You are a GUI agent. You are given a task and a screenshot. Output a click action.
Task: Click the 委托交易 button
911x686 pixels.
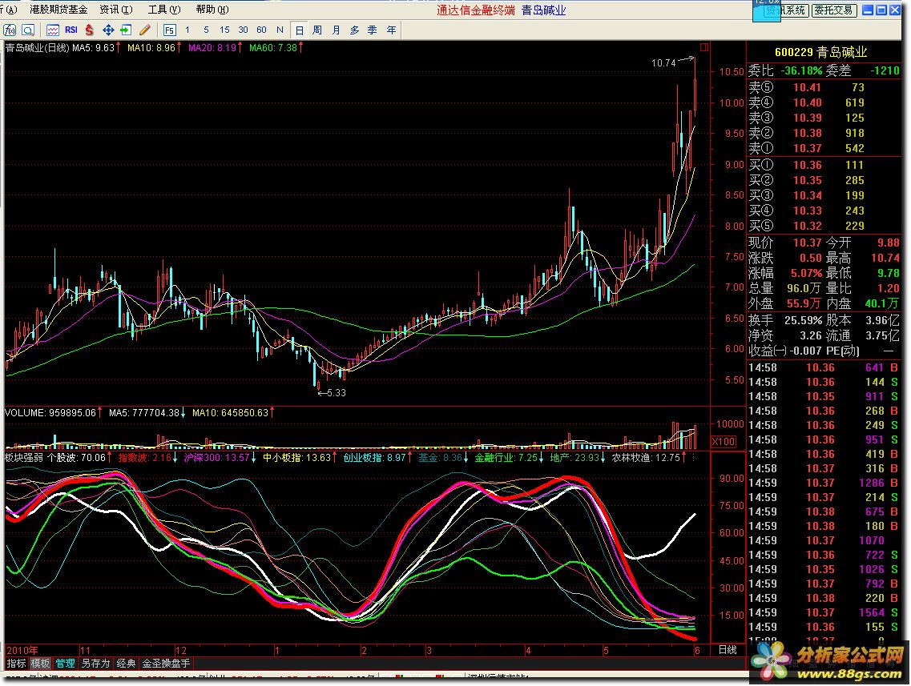[834, 10]
